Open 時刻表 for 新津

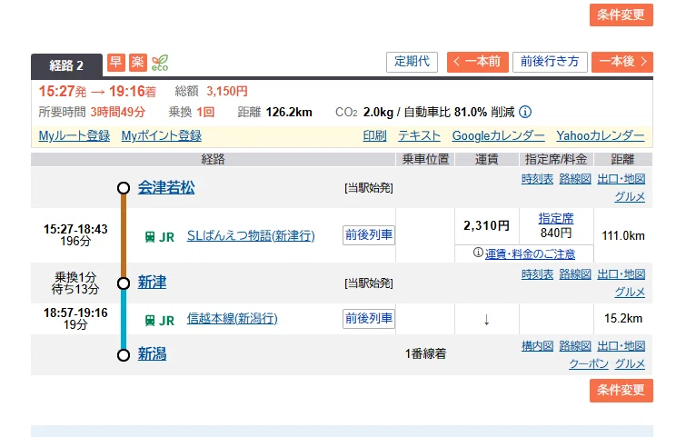[x=537, y=274]
